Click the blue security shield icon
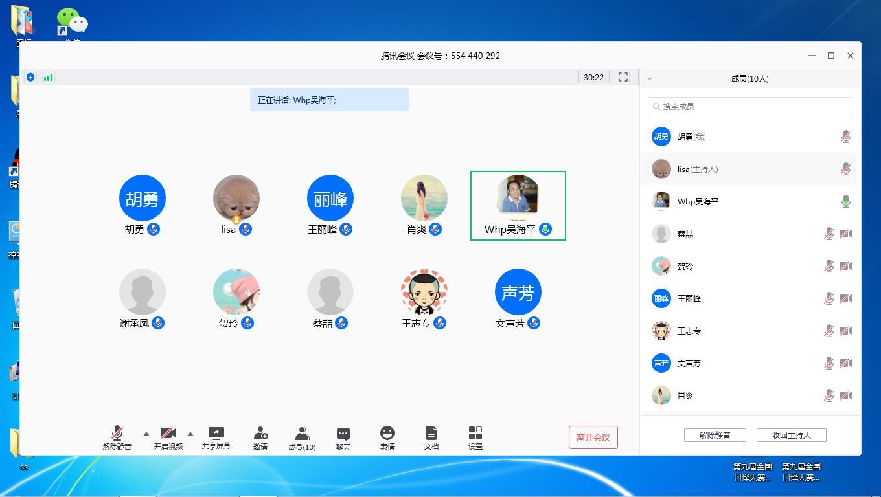Screen dimensions: 881x497 [30, 78]
